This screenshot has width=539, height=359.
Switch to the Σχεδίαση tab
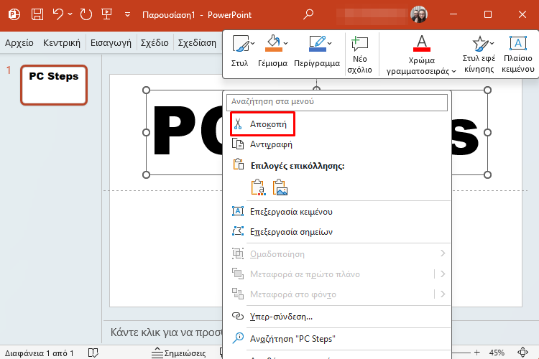[197, 42]
